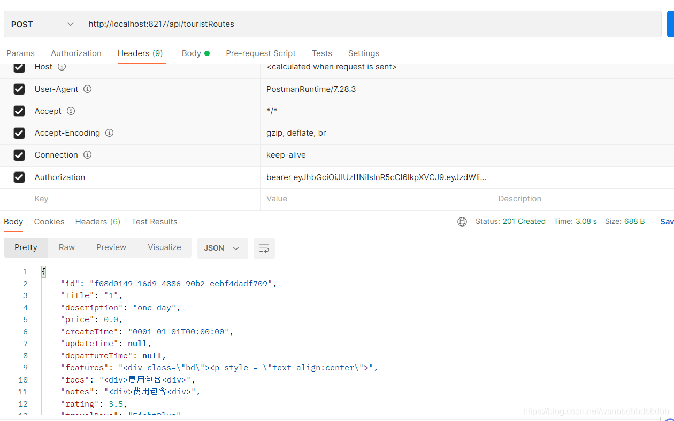Viewport: 674px width, 421px height.
Task: Open the response Headers (6) tab
Action: [98, 222]
